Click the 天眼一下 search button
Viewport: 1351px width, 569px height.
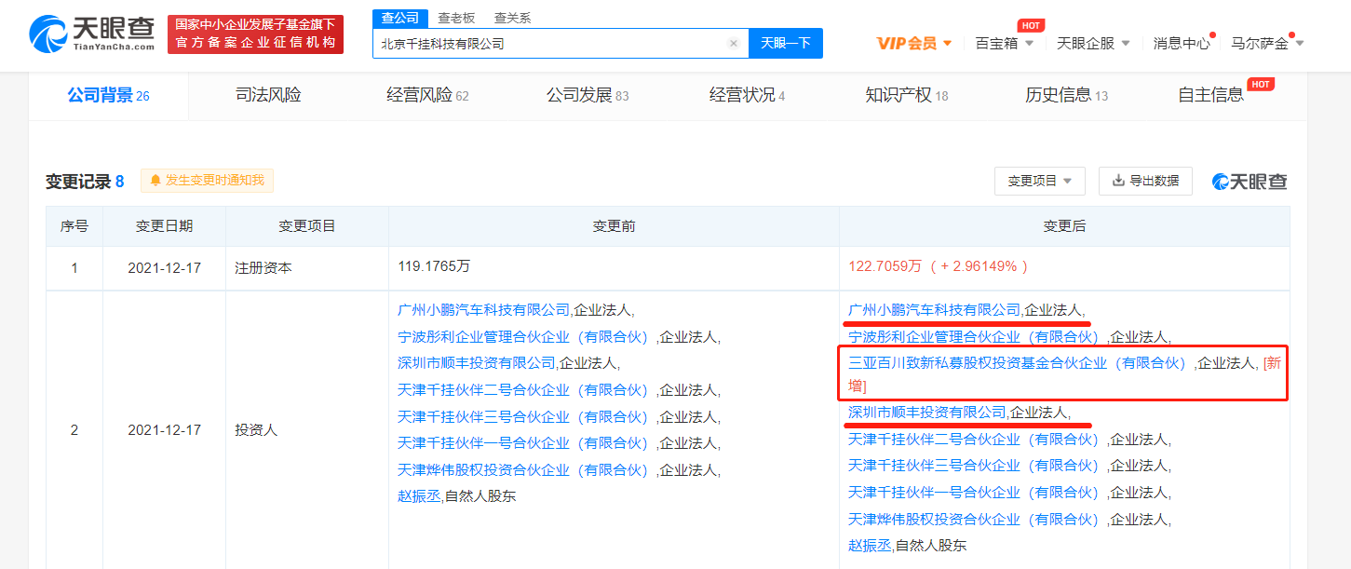coord(786,43)
